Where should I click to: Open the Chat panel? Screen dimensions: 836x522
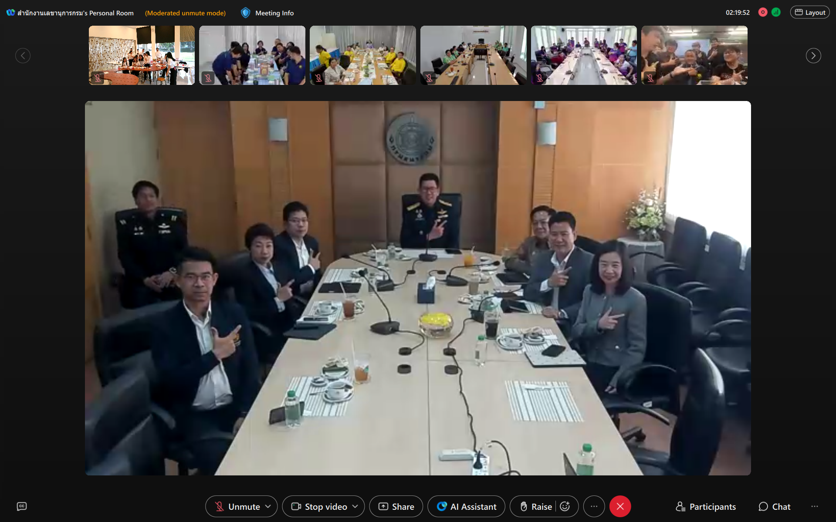click(x=775, y=506)
